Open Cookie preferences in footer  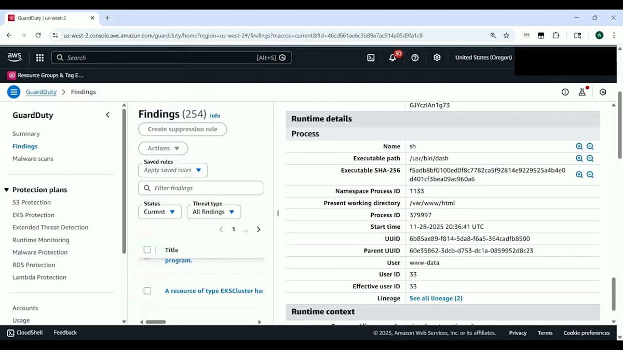pos(587,333)
